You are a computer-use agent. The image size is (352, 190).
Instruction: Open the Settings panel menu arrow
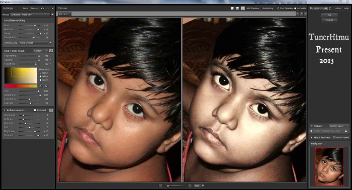click(x=53, y=9)
